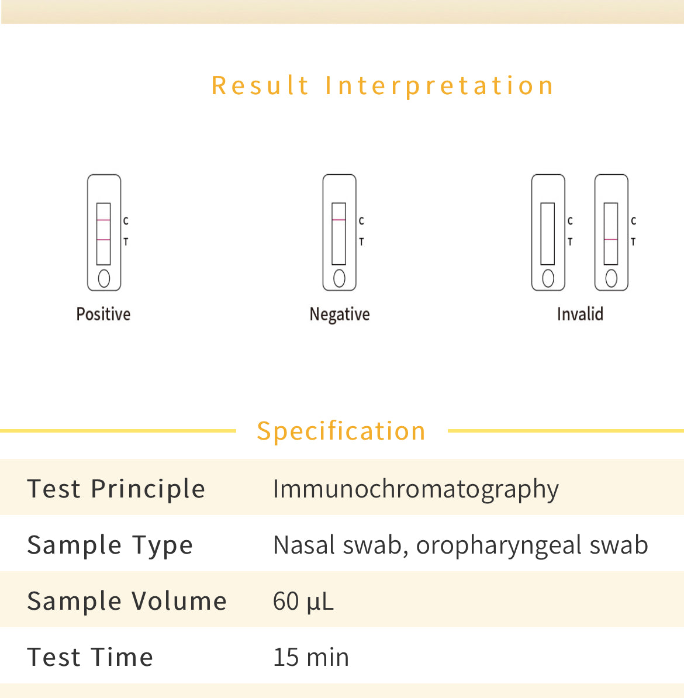This screenshot has width=684, height=698.
Task: Click the "60 μL" value text
Action: (303, 601)
